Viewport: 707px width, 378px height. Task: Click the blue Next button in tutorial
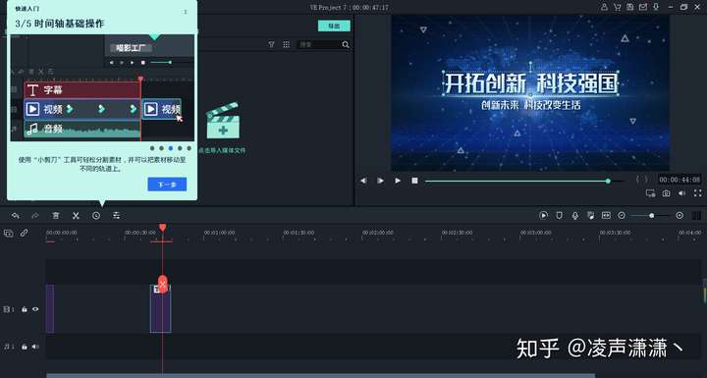click(167, 185)
